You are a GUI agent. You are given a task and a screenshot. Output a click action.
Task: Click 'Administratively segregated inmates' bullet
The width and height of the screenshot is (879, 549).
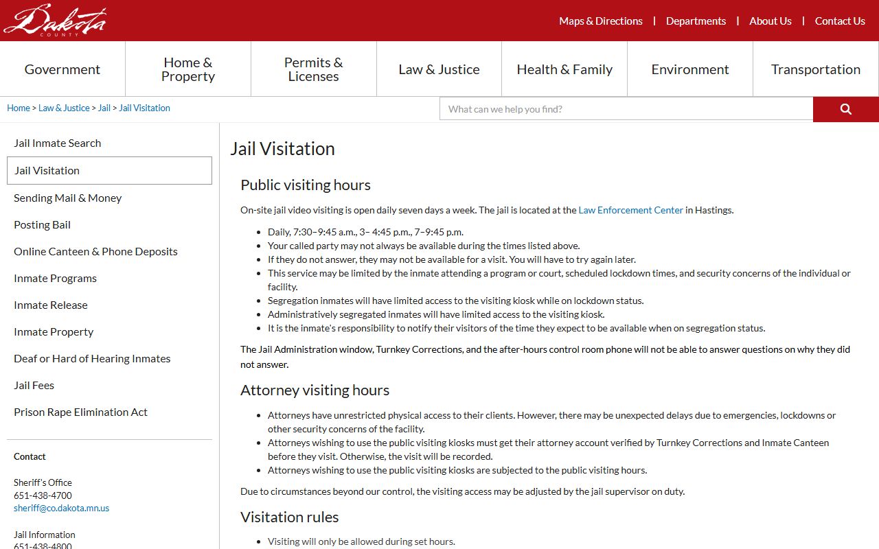tap(436, 314)
